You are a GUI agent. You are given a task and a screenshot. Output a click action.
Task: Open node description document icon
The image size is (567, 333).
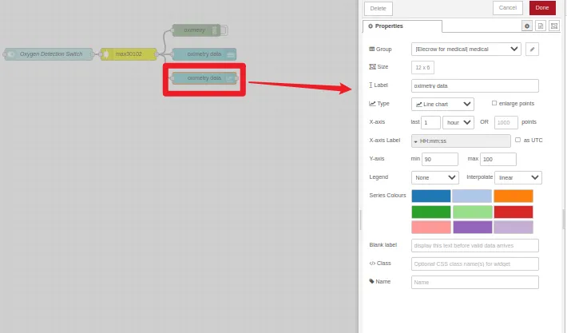pyautogui.click(x=541, y=26)
